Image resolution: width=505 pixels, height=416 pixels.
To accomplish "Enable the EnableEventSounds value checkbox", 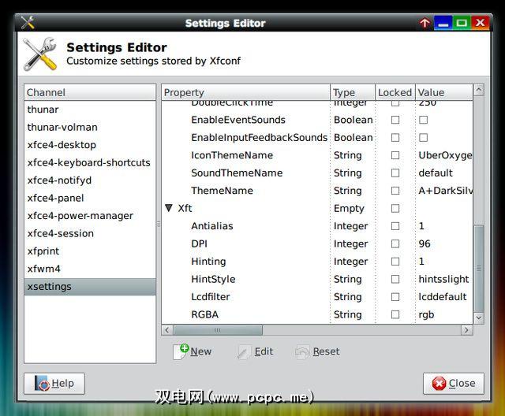I will [x=423, y=120].
